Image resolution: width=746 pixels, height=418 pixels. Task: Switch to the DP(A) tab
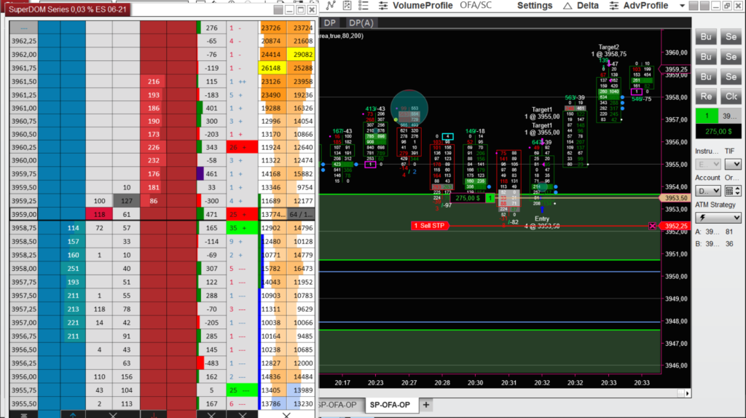click(361, 23)
